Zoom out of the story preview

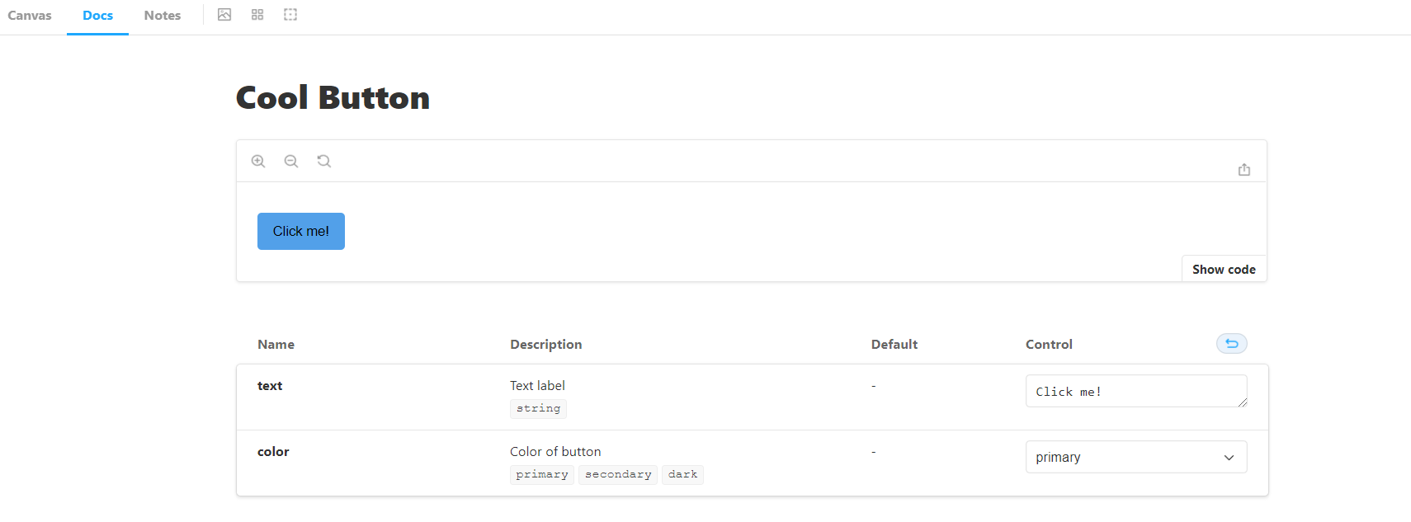point(291,160)
